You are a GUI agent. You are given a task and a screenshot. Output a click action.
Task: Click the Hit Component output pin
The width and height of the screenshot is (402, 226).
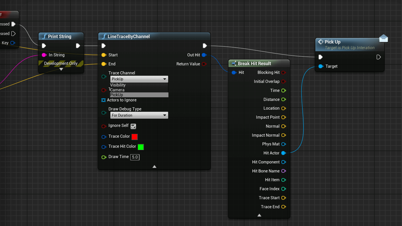tap(284, 162)
